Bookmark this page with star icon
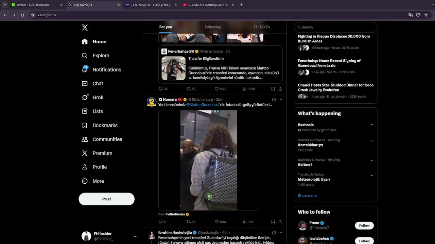Screen dimensions: 435x244 click(x=426, y=15)
